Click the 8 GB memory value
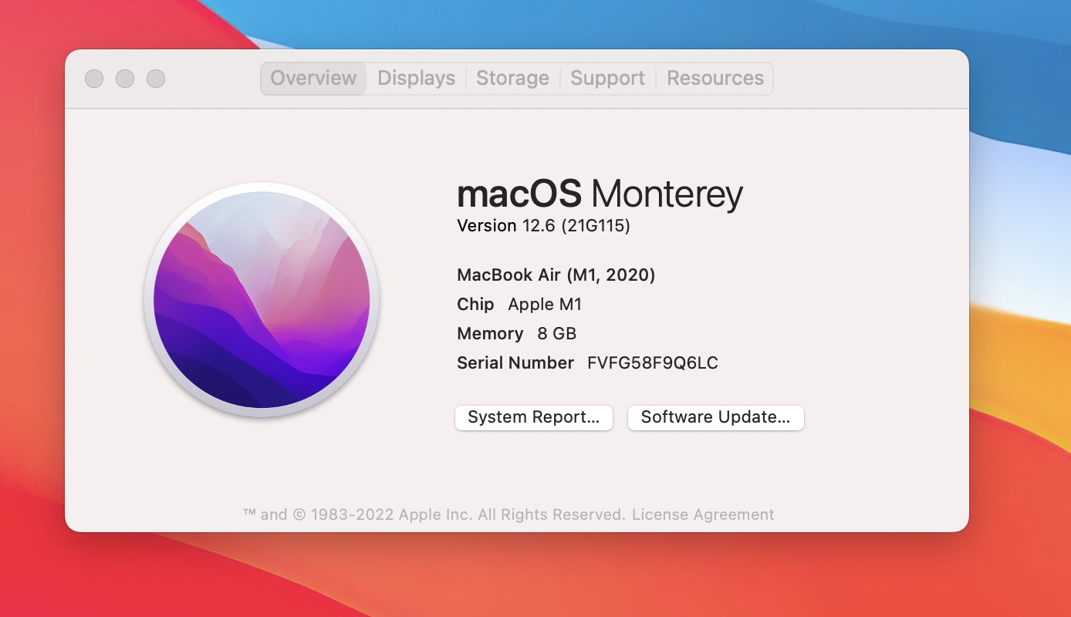The height and width of the screenshot is (617, 1071). 557,334
